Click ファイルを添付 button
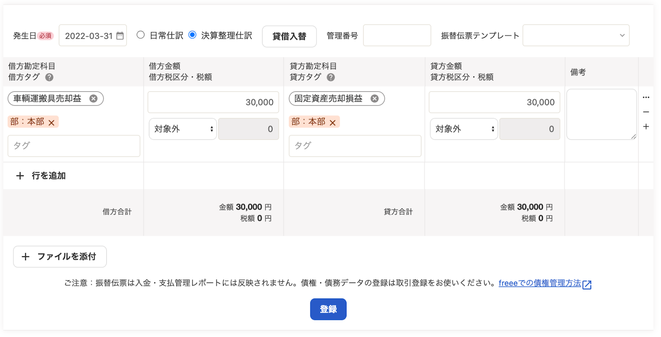Viewport: 661px width, 337px height. (x=60, y=257)
